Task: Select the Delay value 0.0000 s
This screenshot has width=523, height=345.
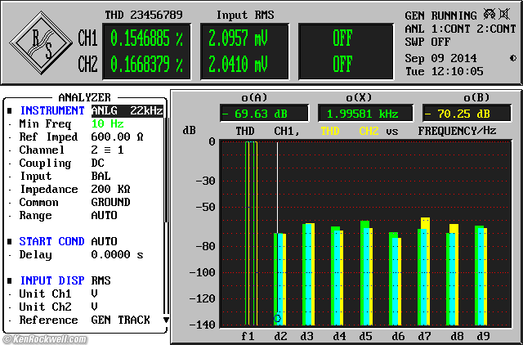Action: [x=118, y=254]
